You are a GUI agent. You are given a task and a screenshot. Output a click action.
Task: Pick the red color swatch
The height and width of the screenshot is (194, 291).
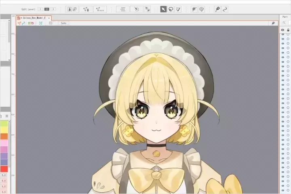point(4,169)
